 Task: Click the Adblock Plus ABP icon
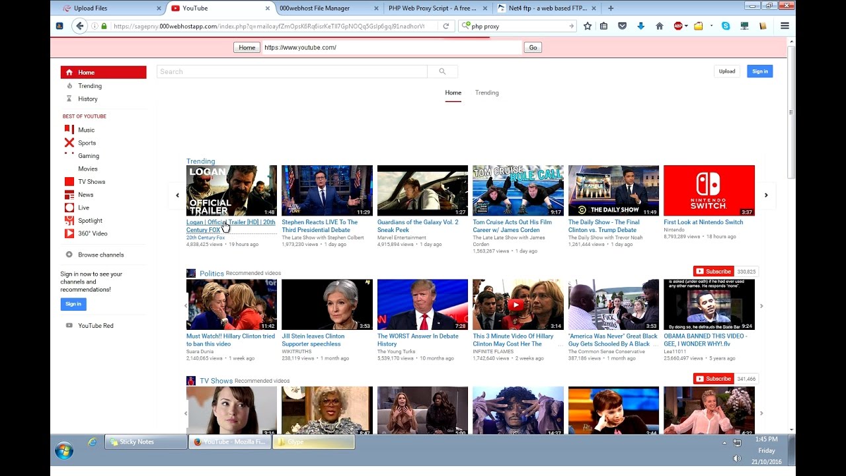pyautogui.click(x=678, y=26)
